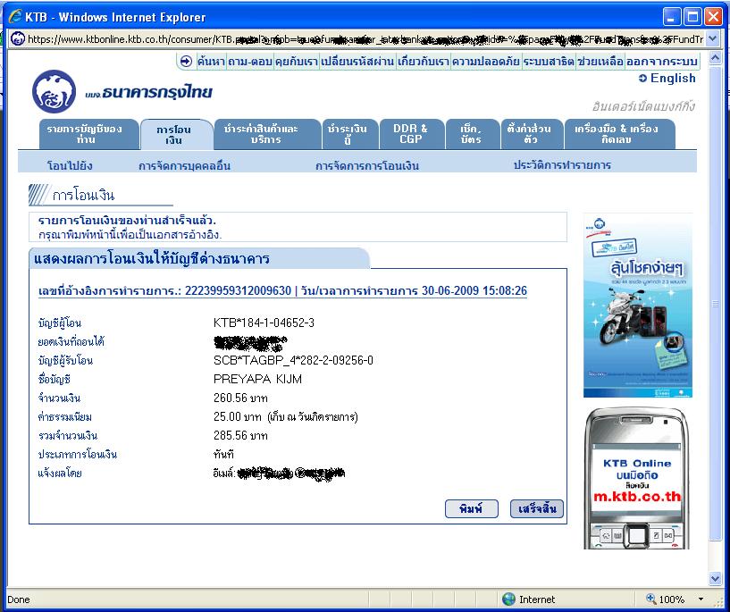Open การจัดการการโอนเงิน submenu item
The height and width of the screenshot is (612, 730).
pos(367,165)
